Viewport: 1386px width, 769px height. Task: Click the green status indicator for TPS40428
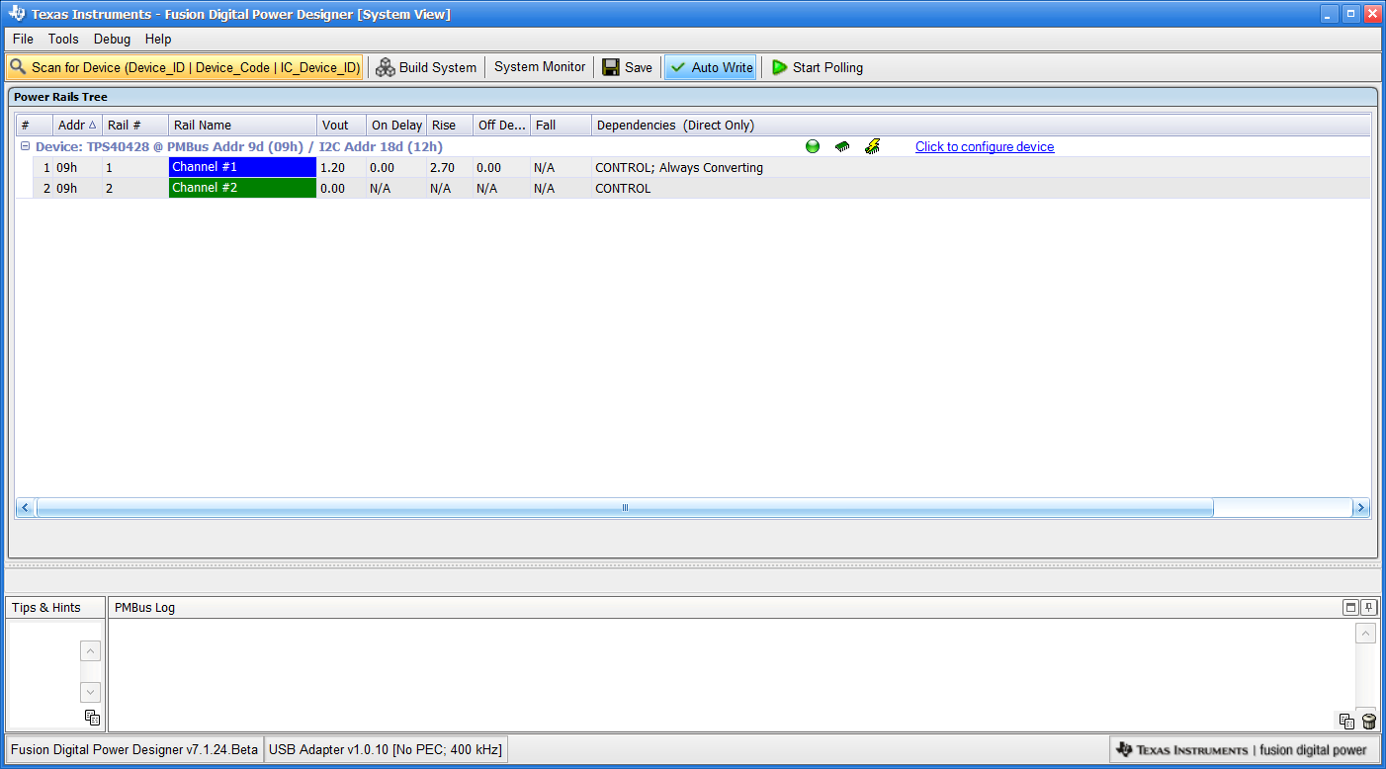click(812, 145)
